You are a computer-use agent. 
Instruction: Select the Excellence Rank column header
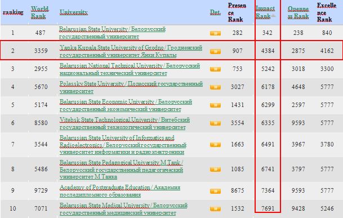(327, 12)
